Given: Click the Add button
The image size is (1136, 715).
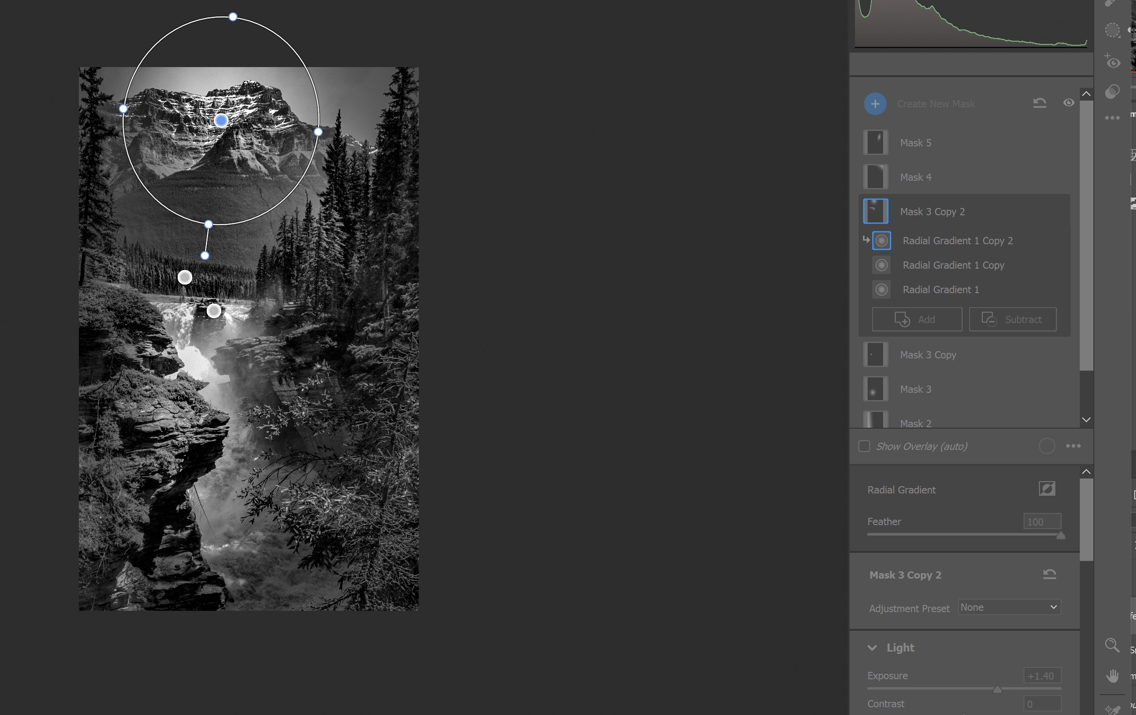Looking at the screenshot, I should click(x=917, y=319).
